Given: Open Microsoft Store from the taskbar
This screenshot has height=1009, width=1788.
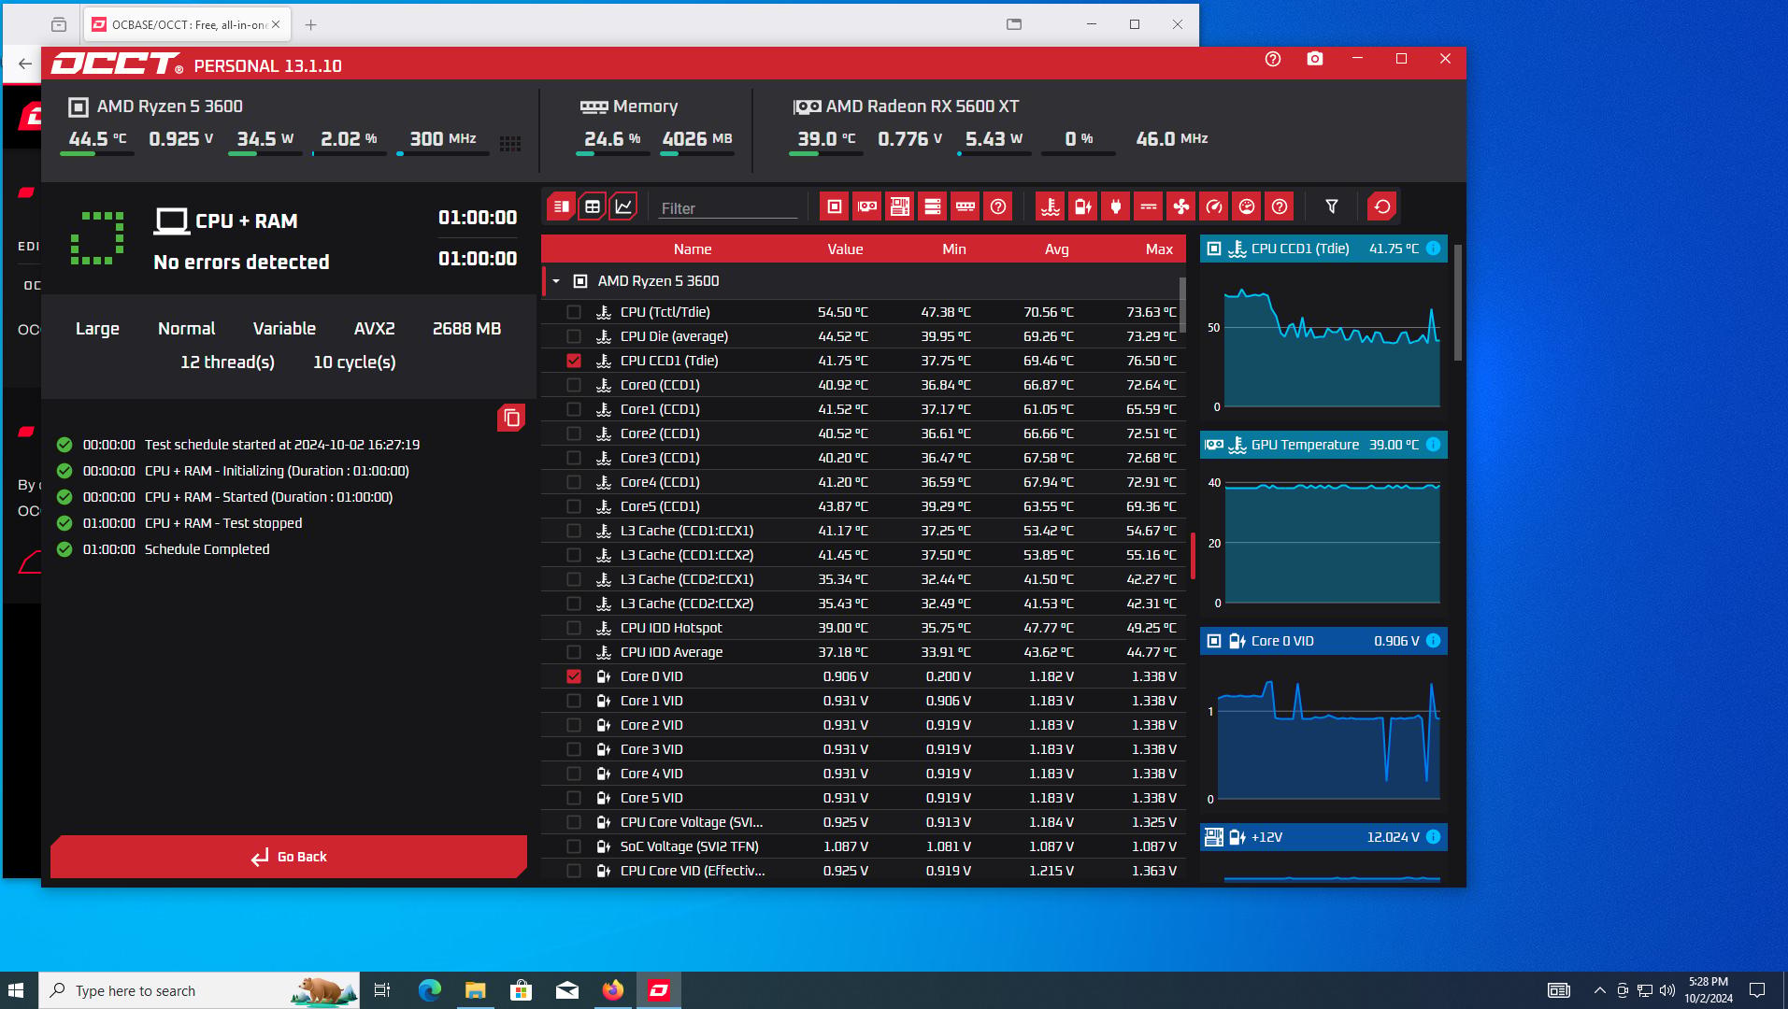Looking at the screenshot, I should coord(522,990).
